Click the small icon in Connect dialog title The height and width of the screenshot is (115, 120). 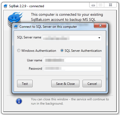pyautogui.click(x=16, y=27)
